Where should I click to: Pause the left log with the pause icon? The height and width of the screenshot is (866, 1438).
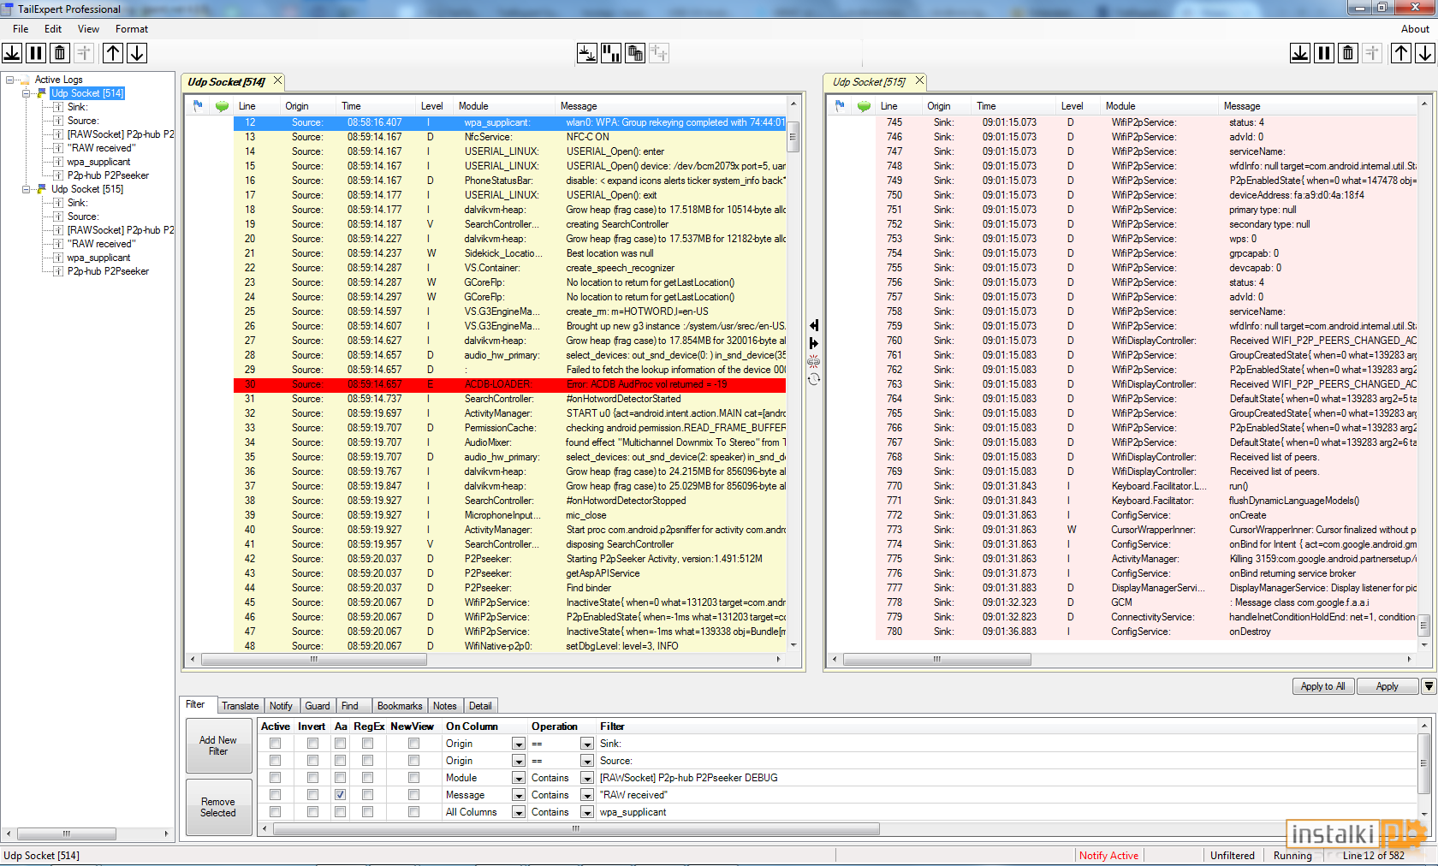36,53
